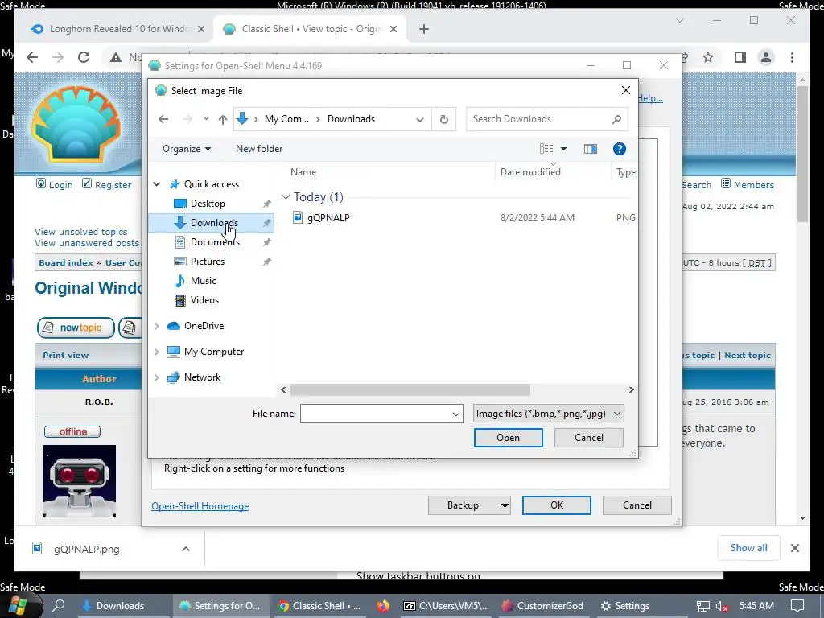Image resolution: width=824 pixels, height=618 pixels.
Task: Click Cancel in Open-Shell settings window
Action: 637,505
